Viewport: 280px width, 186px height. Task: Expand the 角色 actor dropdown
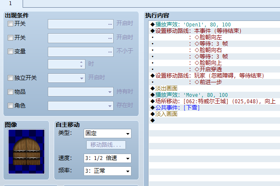tap(81, 106)
